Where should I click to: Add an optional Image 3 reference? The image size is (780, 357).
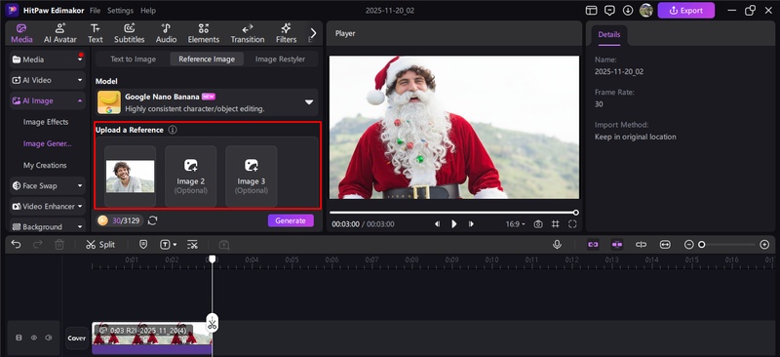[x=252, y=177]
